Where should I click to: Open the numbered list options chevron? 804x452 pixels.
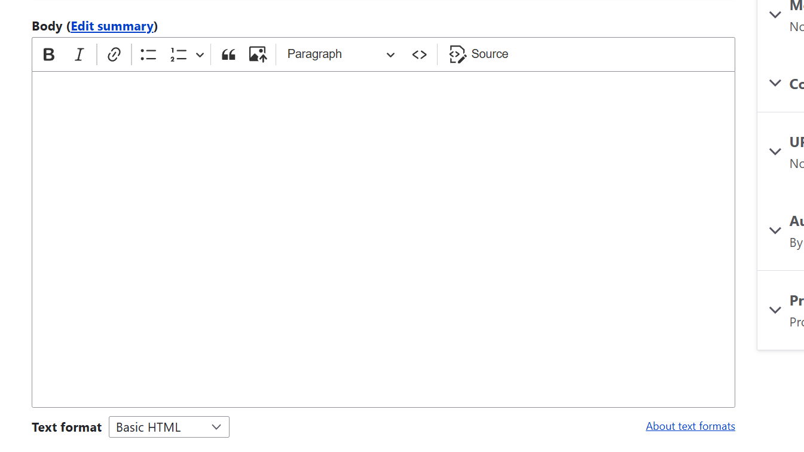[200, 54]
